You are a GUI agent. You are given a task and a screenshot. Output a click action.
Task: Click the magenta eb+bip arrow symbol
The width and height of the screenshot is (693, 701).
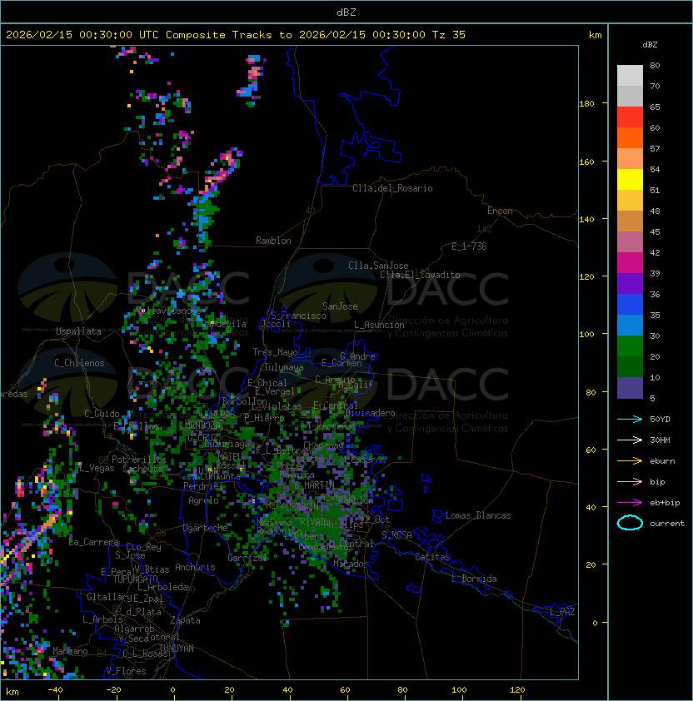[x=630, y=503]
